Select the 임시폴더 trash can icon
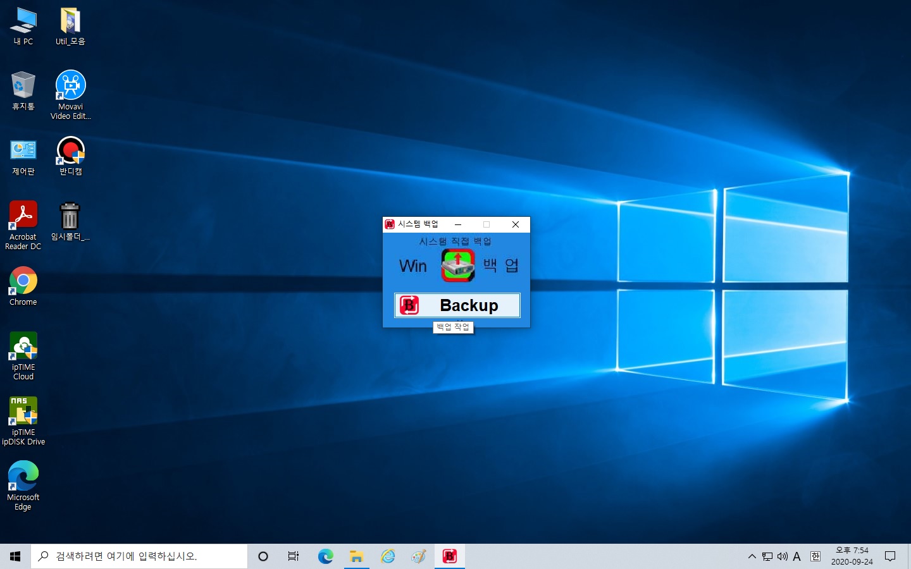This screenshot has height=569, width=911. tap(70, 221)
